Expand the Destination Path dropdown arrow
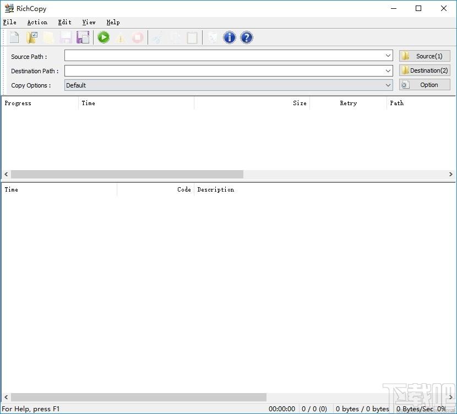457x414 pixels. (x=388, y=70)
